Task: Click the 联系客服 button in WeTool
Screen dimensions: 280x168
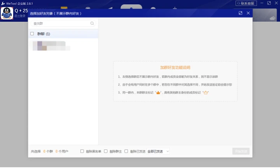Action: click(x=246, y=3)
